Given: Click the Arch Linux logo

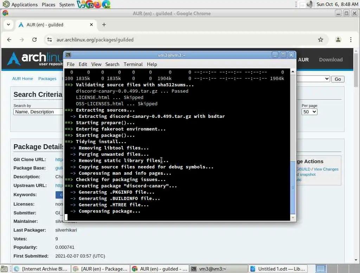Looking at the screenshot, I should [x=34, y=59].
